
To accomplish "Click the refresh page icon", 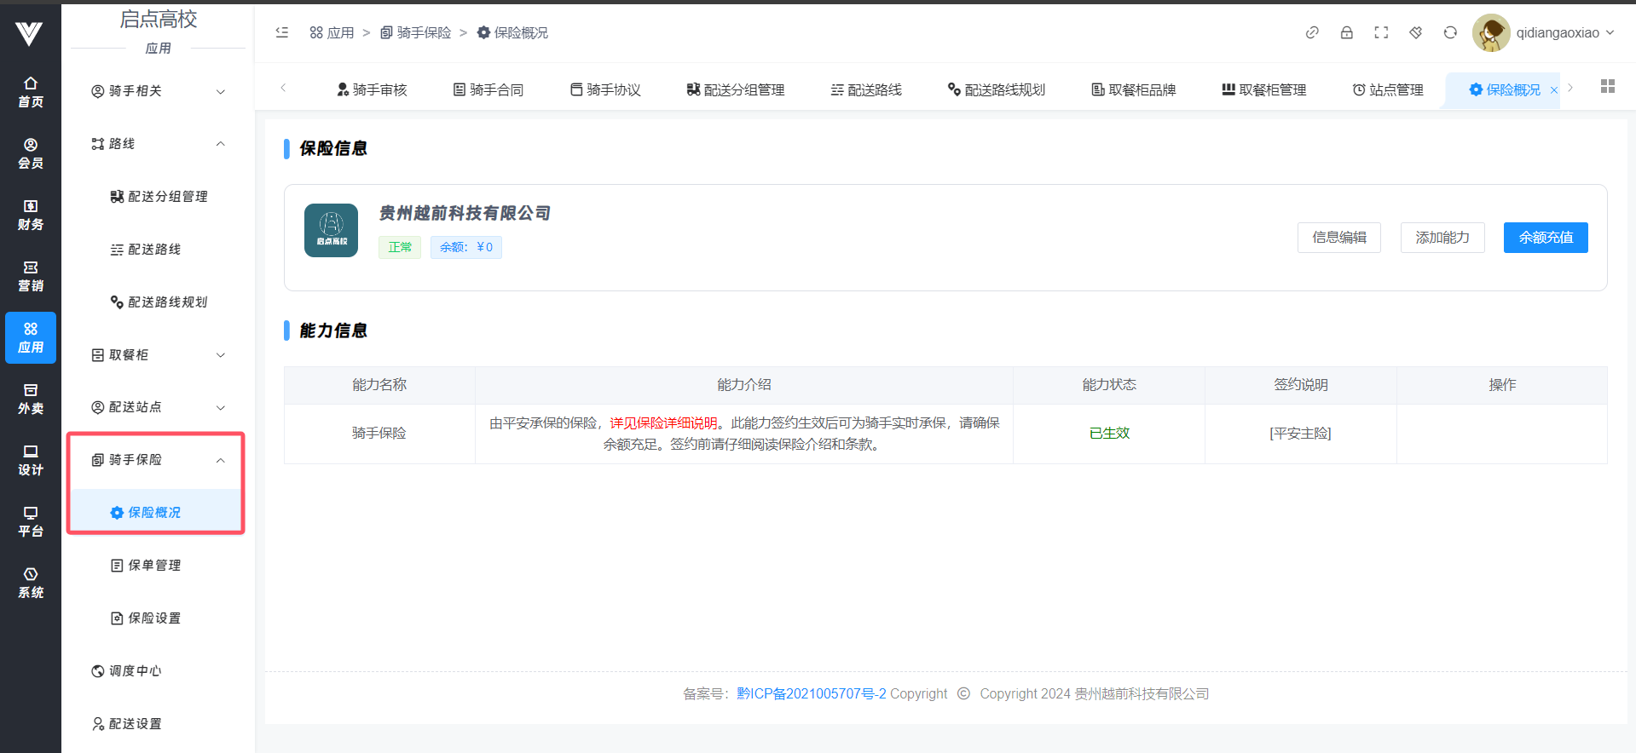I will tap(1450, 32).
